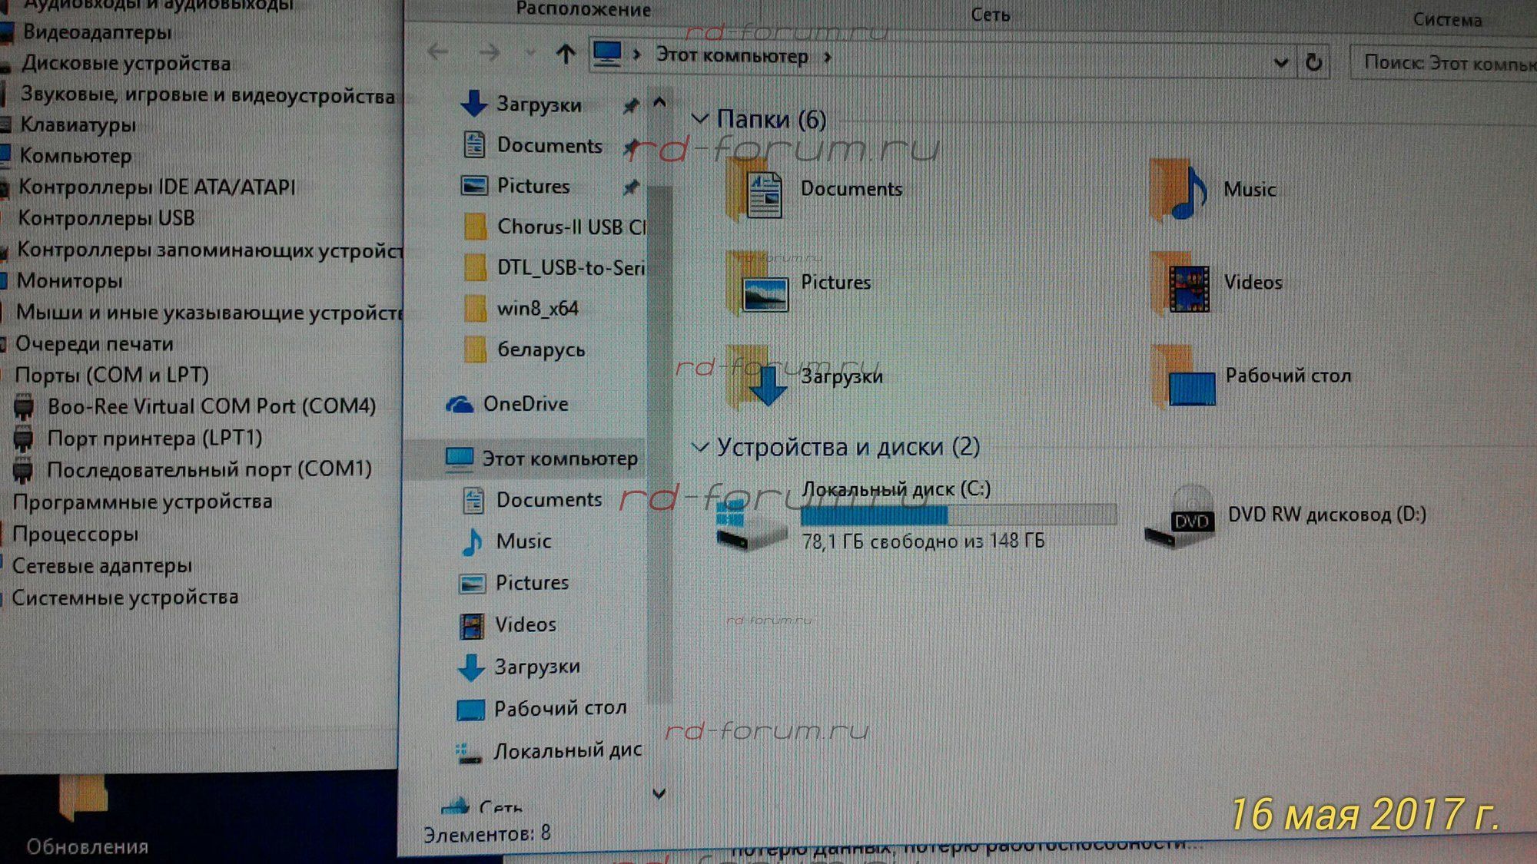
Task: Open the Videos folder icon in Folders
Action: click(1181, 283)
